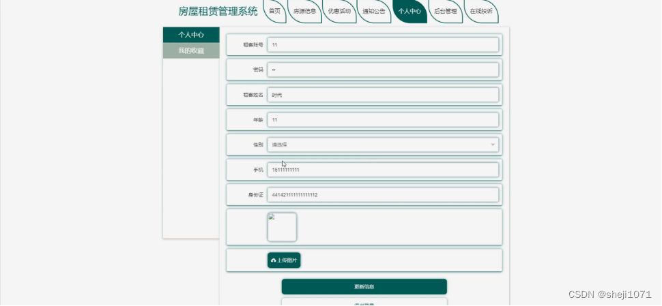Open the 优惠活动 tab
Viewport: 662px width, 306px height.
click(339, 12)
